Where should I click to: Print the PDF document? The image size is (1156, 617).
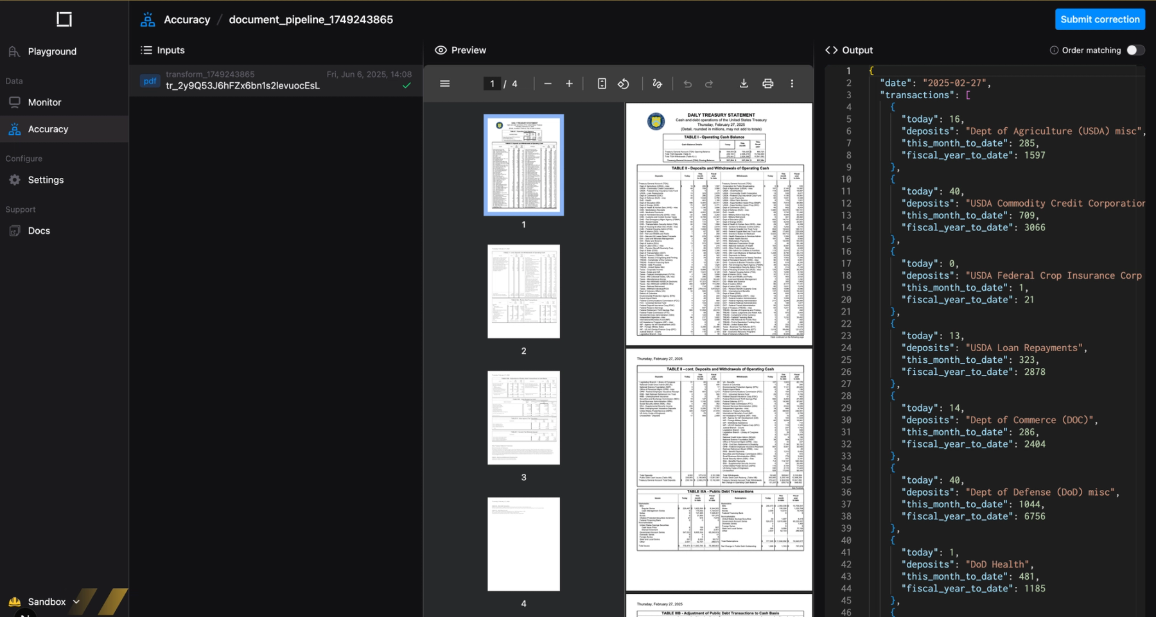tap(767, 83)
